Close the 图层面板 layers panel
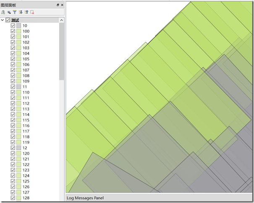 [62, 5]
